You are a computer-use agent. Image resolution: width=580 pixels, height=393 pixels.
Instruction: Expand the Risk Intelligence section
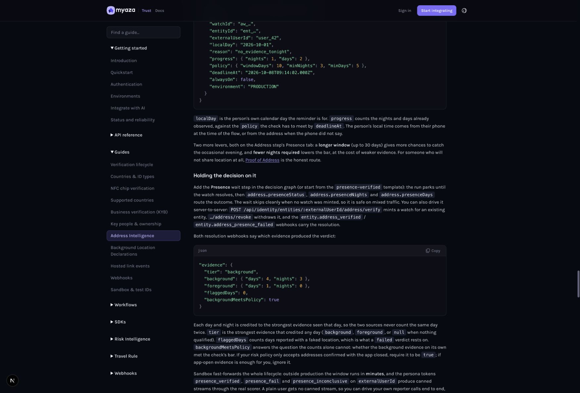pos(130,339)
